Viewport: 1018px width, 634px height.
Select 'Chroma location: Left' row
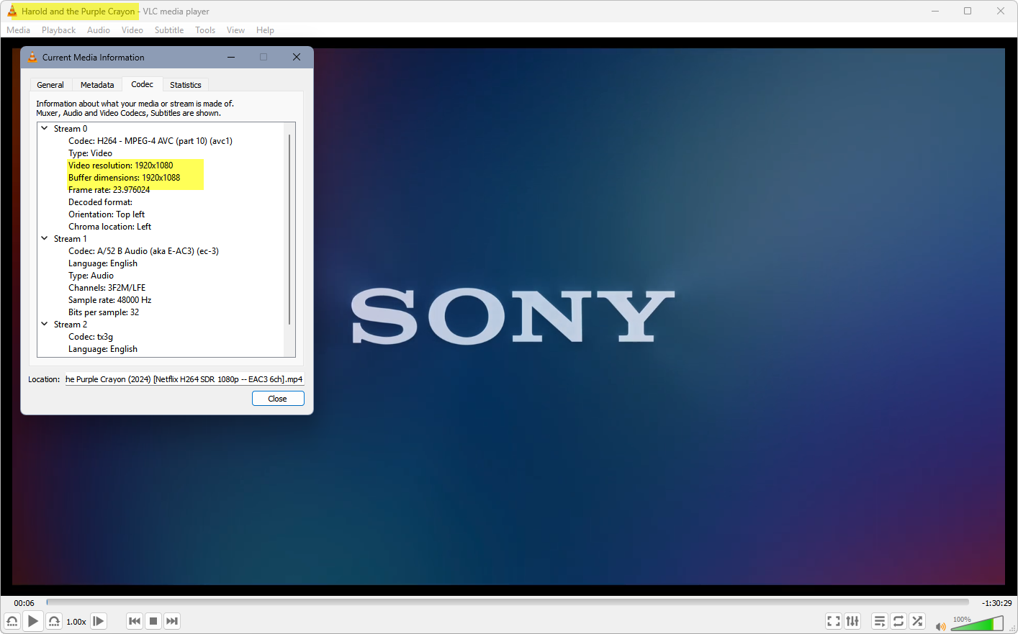(x=110, y=227)
